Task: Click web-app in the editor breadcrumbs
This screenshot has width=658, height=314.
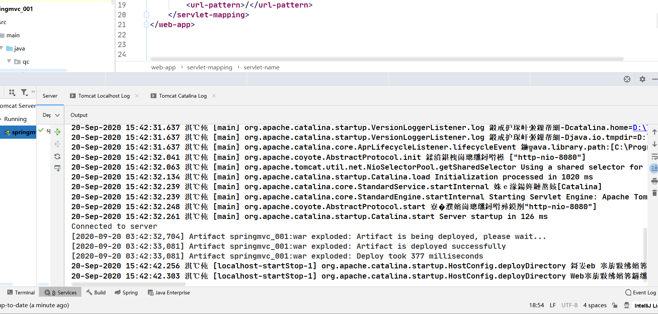Action: 163,67
